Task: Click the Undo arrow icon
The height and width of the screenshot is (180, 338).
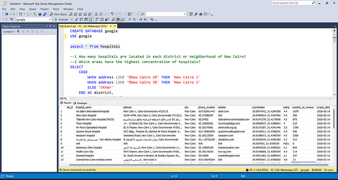Action: (x=113, y=14)
